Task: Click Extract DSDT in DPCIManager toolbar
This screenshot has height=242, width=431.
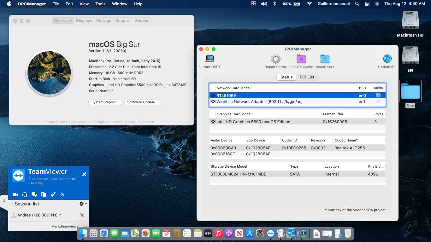Action: tap(210, 62)
